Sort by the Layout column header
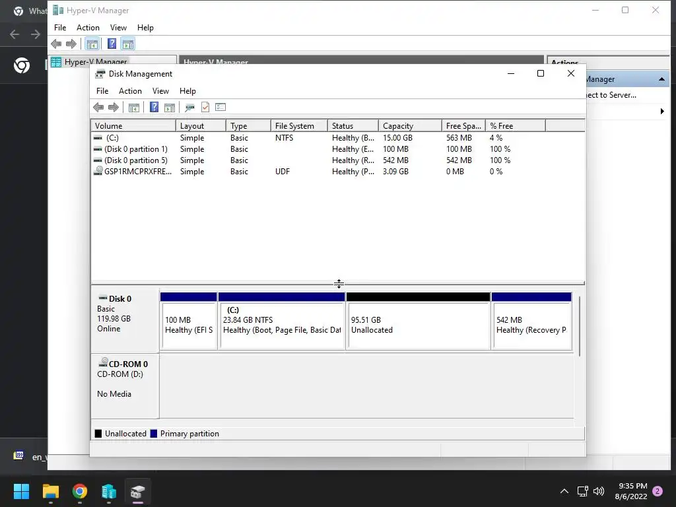The height and width of the screenshot is (507, 676). [201, 126]
